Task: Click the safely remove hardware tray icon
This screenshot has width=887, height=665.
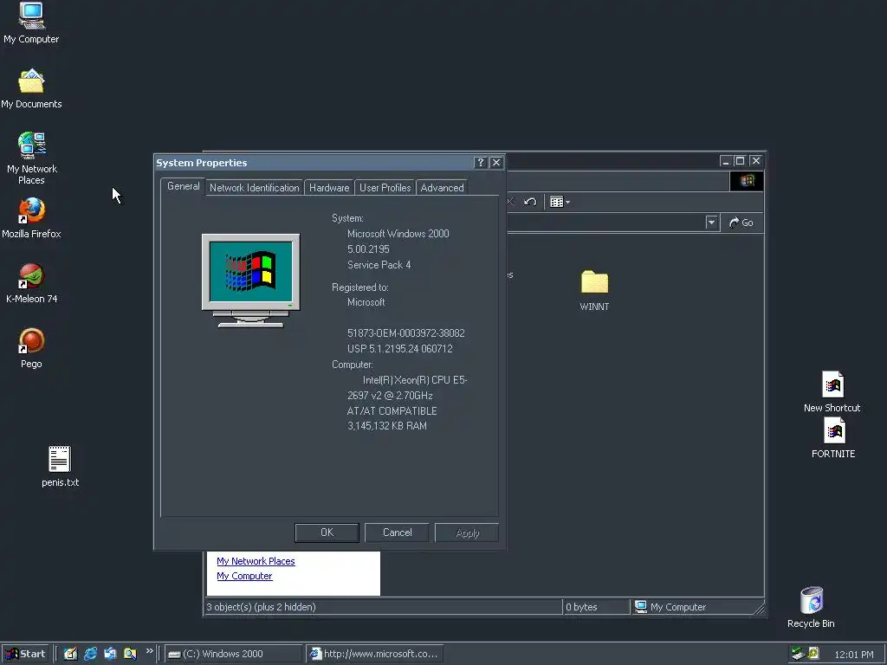Action: 798,654
